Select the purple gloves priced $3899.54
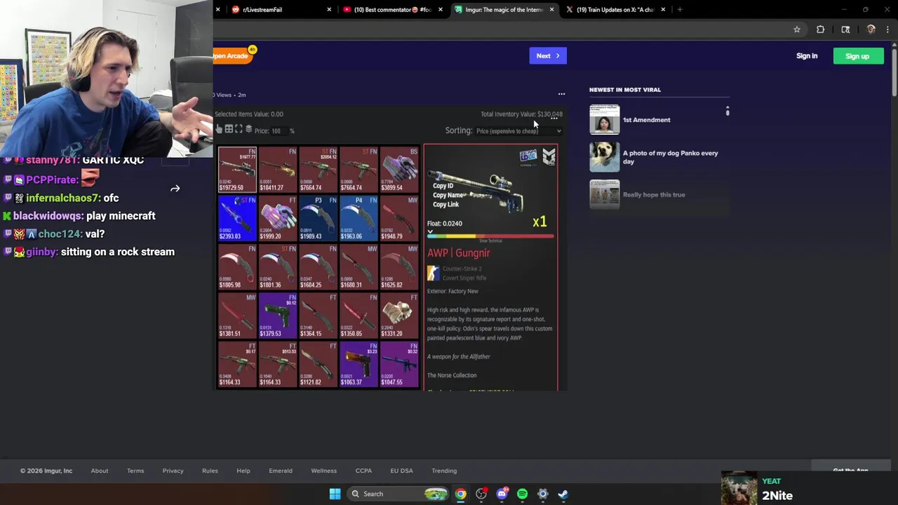Image resolution: width=898 pixels, height=505 pixels. (x=400, y=169)
